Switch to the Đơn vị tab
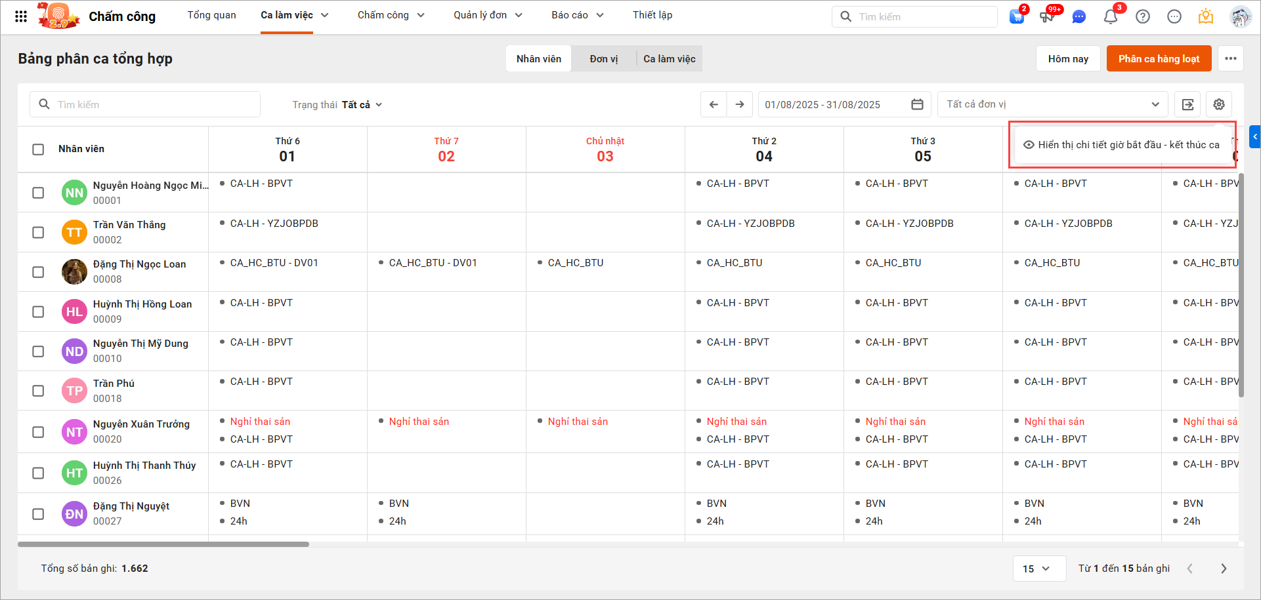The height and width of the screenshot is (600, 1261). [x=603, y=59]
